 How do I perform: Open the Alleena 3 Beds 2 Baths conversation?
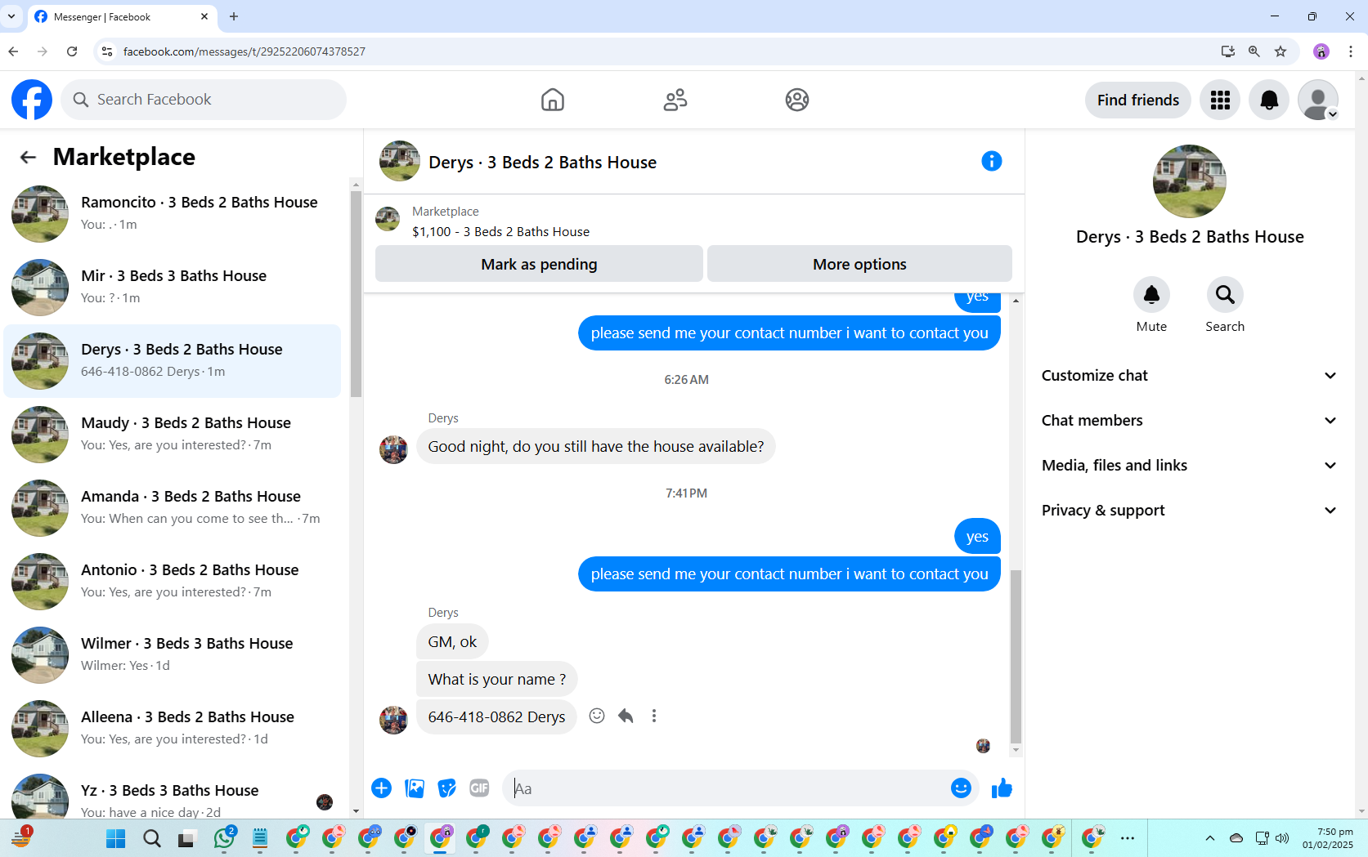point(173,729)
